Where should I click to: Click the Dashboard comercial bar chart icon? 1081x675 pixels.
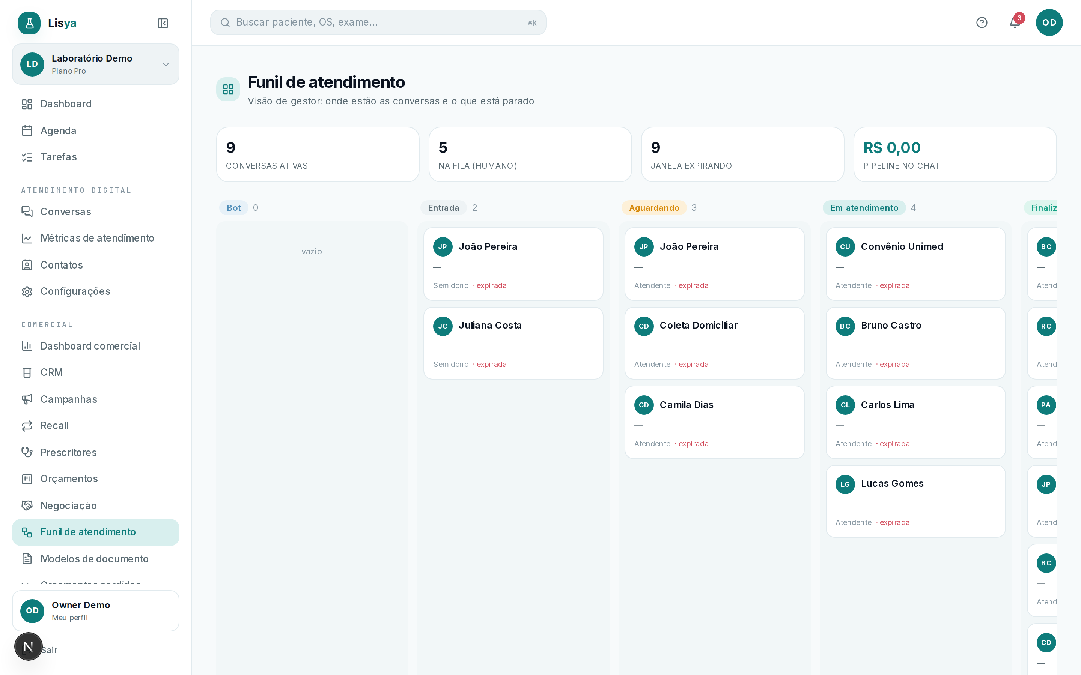(x=27, y=346)
